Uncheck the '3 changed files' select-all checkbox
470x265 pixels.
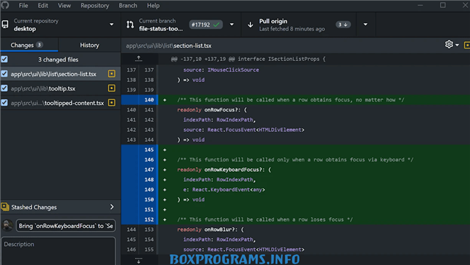pyautogui.click(x=4, y=59)
